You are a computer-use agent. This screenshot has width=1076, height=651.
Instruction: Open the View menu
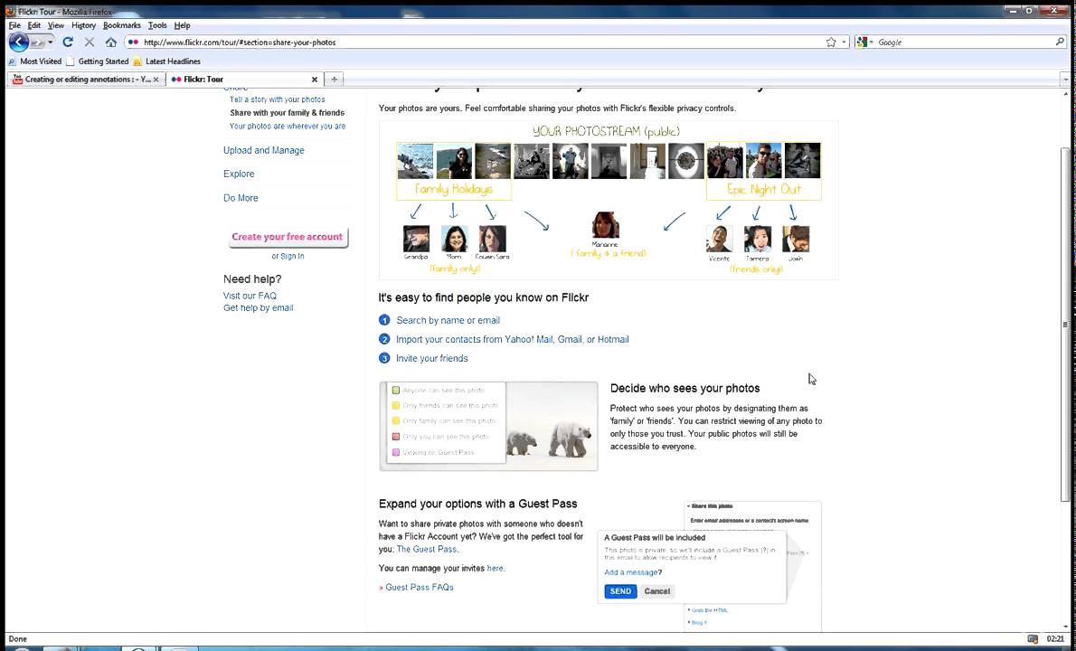coord(56,25)
